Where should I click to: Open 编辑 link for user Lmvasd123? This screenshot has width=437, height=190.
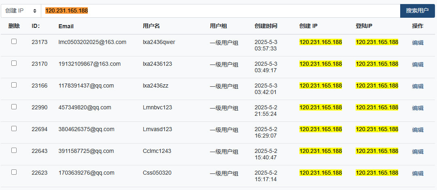[418, 130]
